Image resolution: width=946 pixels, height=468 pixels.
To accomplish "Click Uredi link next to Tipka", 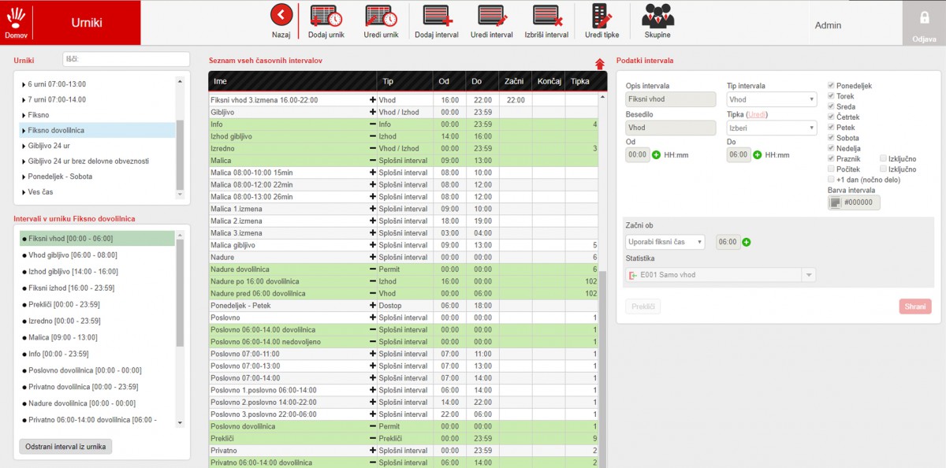I will click(x=756, y=114).
